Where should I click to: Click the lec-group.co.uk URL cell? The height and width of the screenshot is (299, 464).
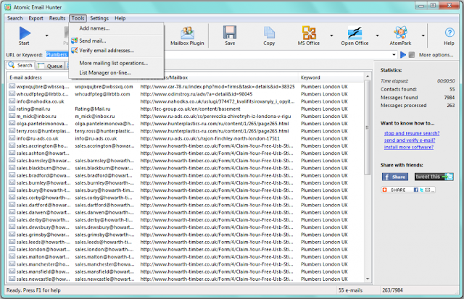(x=191, y=109)
